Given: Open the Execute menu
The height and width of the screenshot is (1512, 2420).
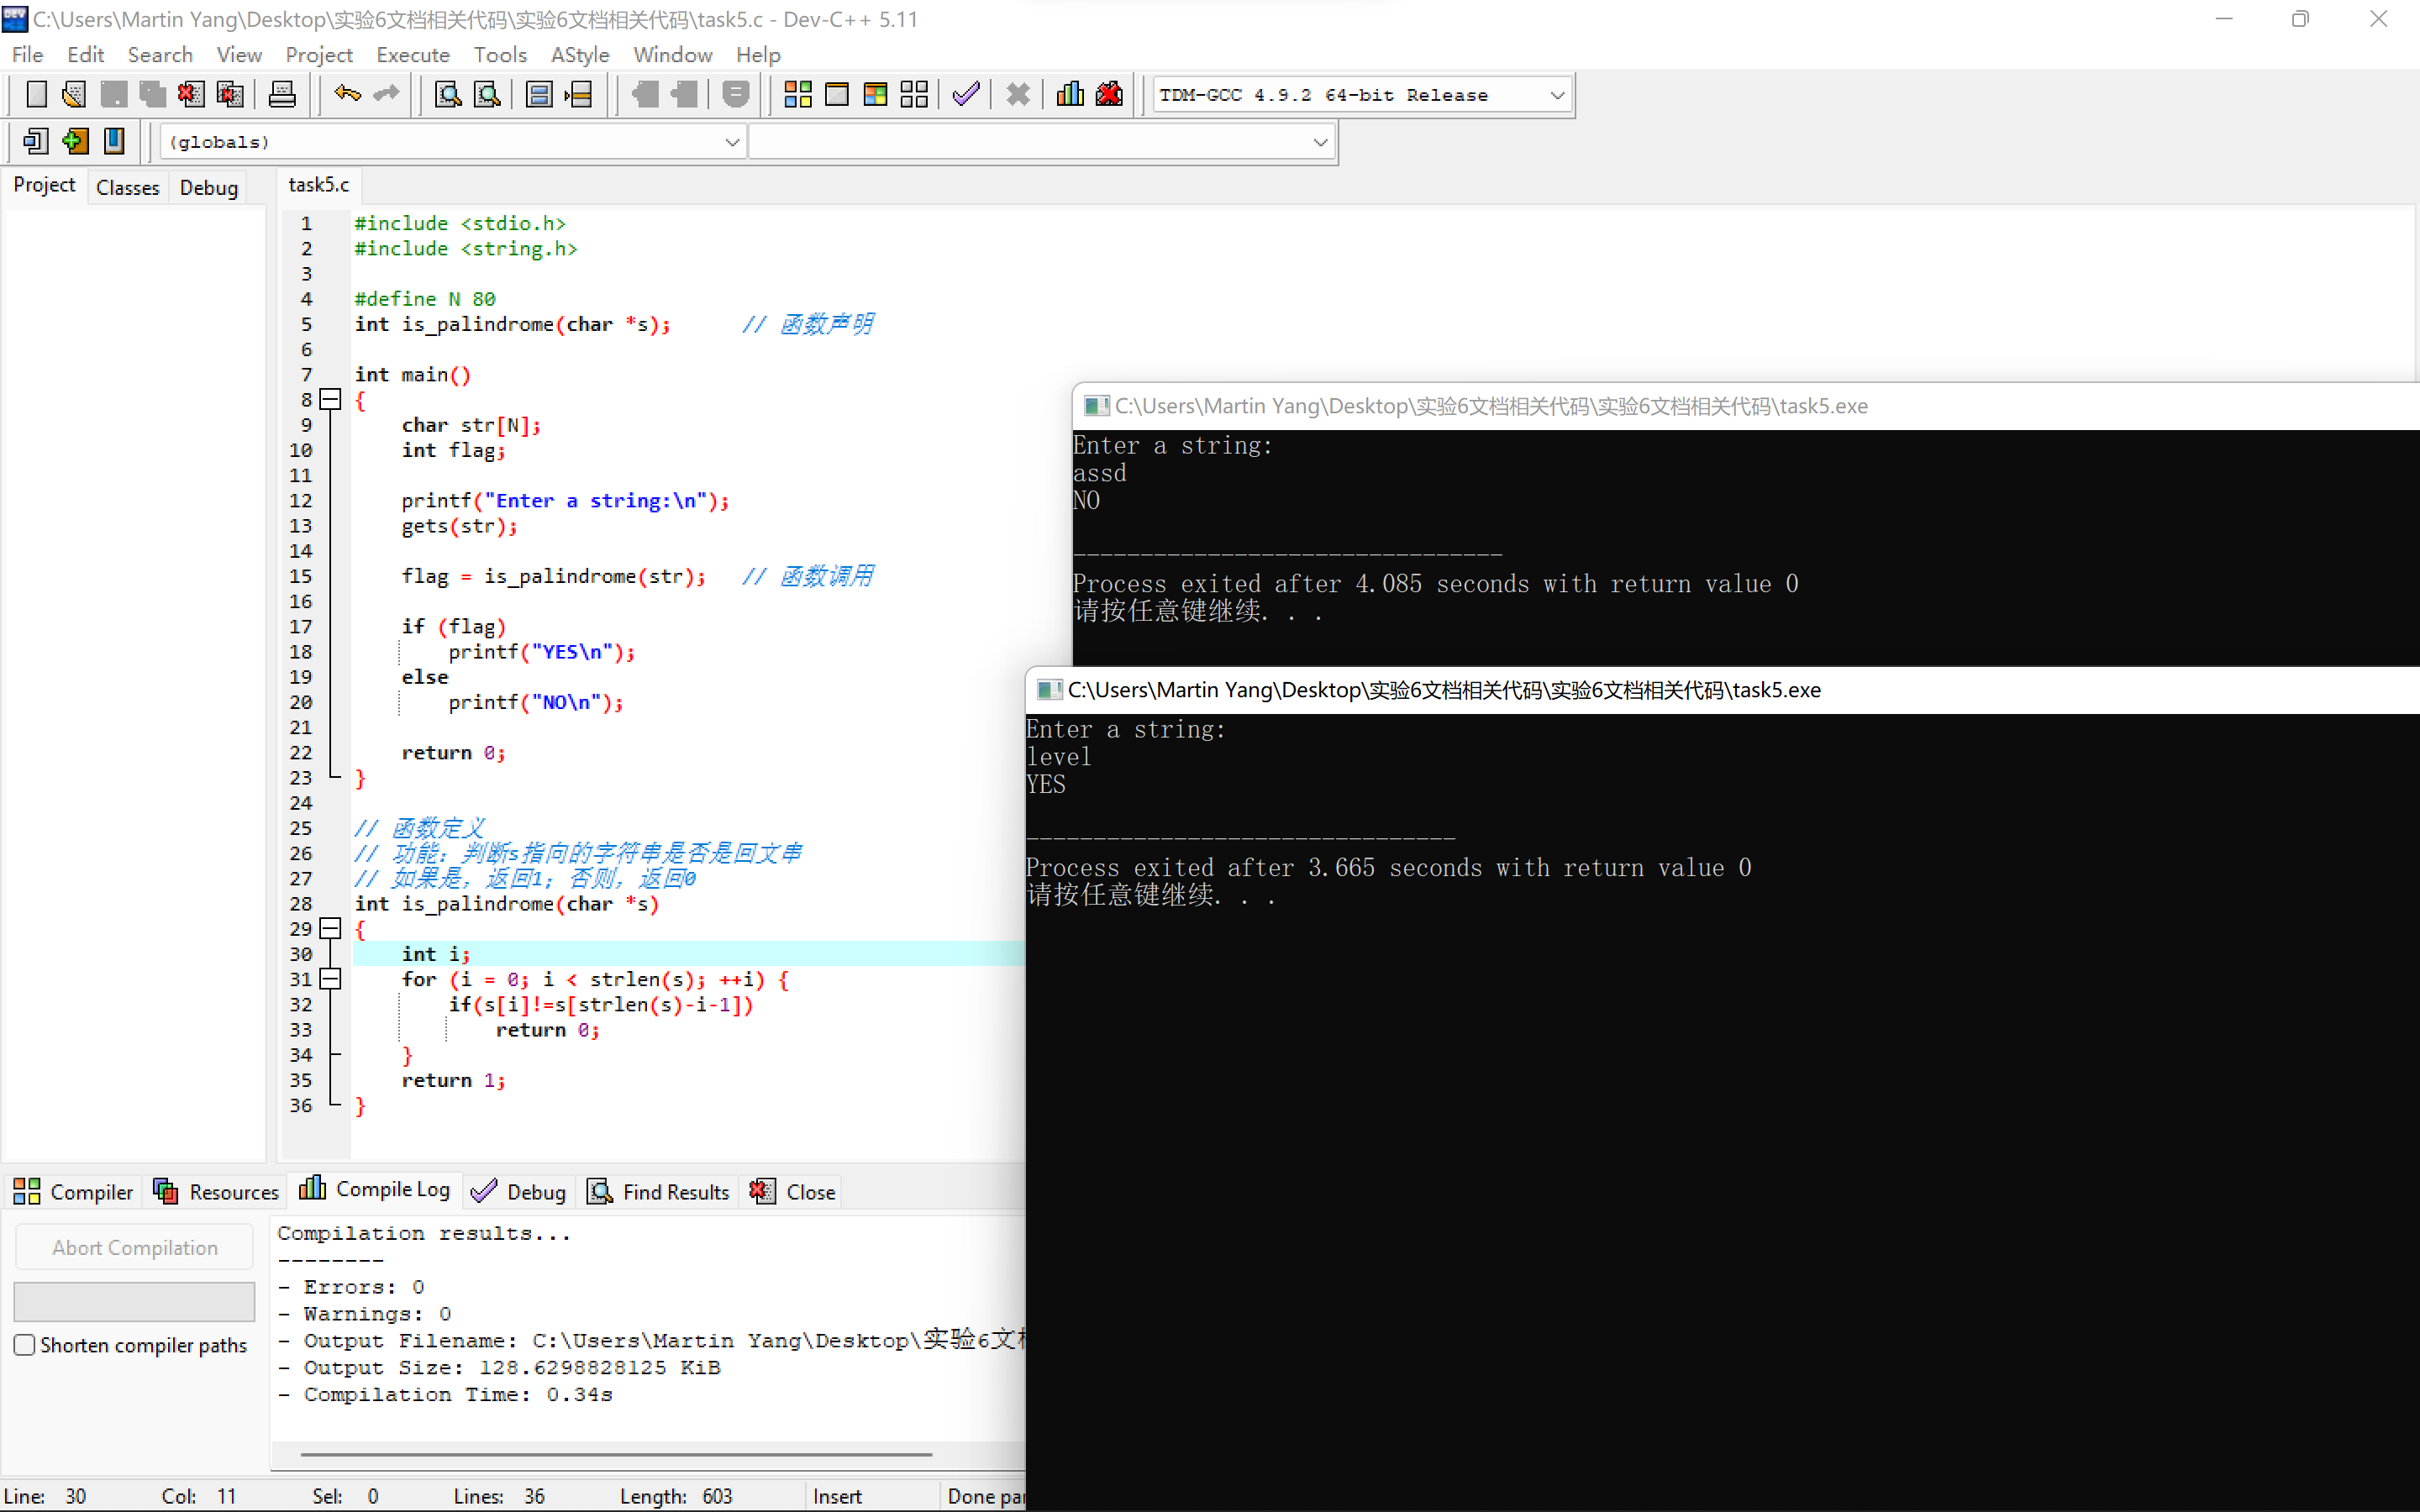Looking at the screenshot, I should tap(412, 55).
